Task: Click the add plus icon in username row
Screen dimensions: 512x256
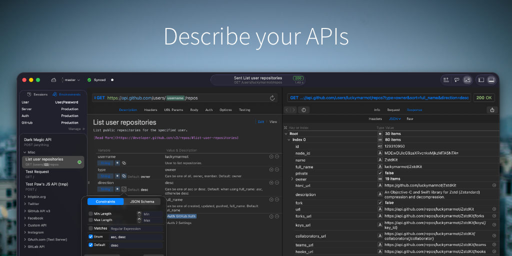Action: pos(271,156)
